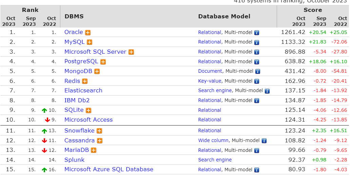Click the plus icon beside MariaDB
The height and width of the screenshot is (176, 353).
pyautogui.click(x=94, y=151)
